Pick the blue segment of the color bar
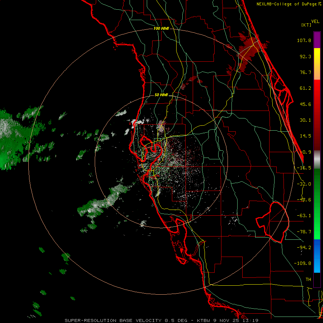 click(317, 256)
